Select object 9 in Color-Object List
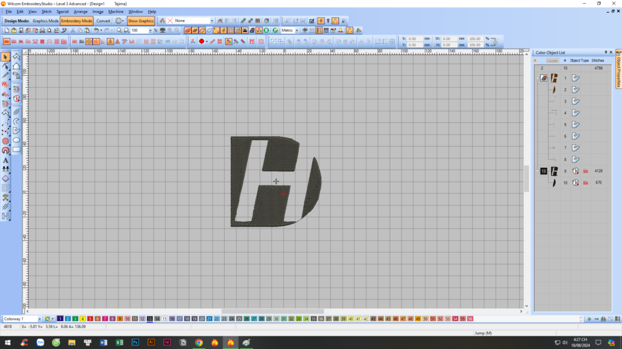This screenshot has height=349, width=622. [x=565, y=171]
